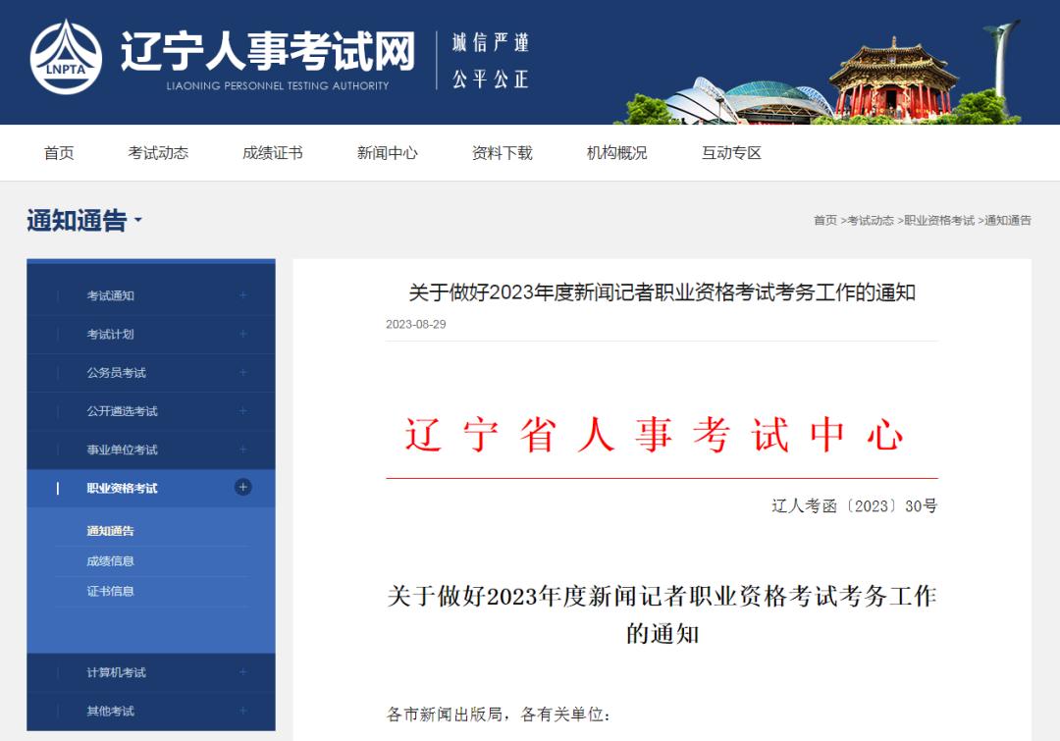The width and height of the screenshot is (1060, 741).
Task: Open the 新闻中心 navigation menu item
Action: pyautogui.click(x=388, y=153)
